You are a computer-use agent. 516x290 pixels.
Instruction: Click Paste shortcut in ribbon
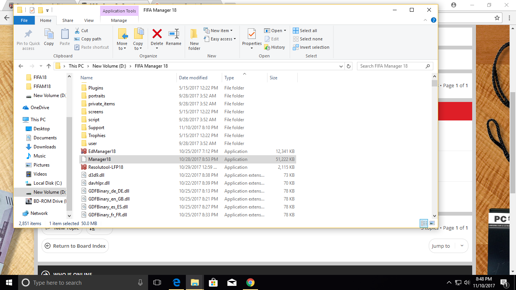click(91, 47)
